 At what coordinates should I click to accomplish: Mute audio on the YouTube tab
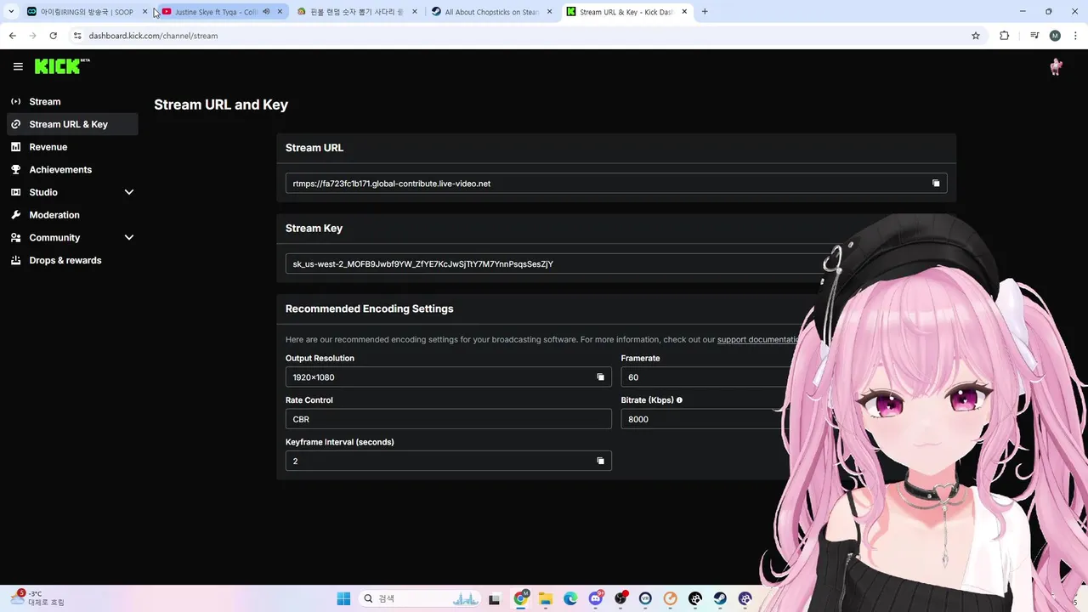[266, 12]
